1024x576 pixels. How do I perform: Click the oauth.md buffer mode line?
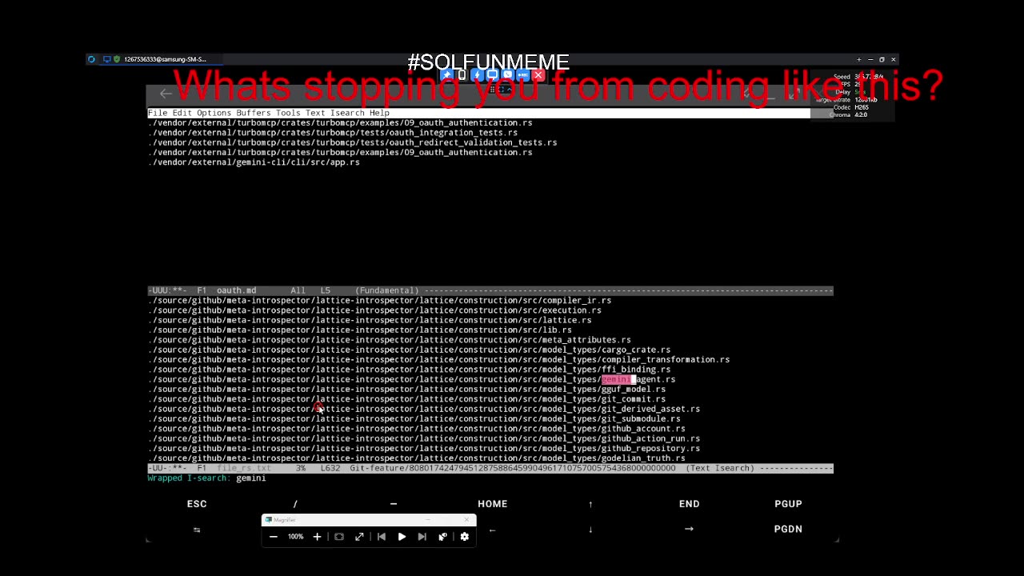pyautogui.click(x=490, y=290)
